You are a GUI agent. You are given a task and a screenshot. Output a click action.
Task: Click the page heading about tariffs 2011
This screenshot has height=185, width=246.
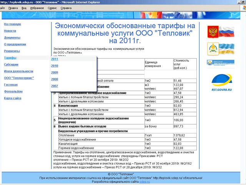tap(125, 33)
